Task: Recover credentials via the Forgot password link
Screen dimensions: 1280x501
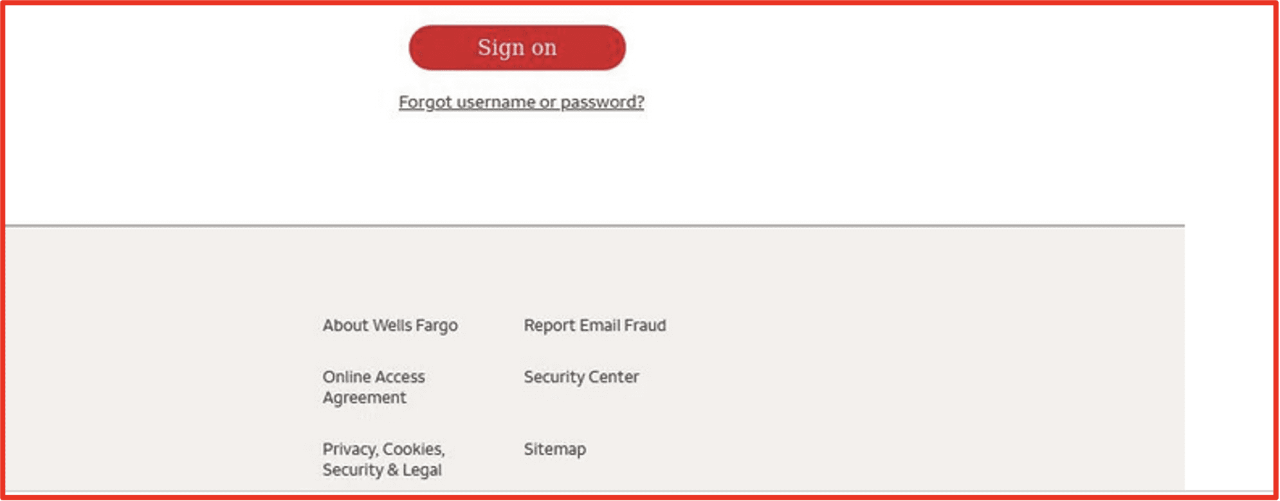Action: [521, 102]
